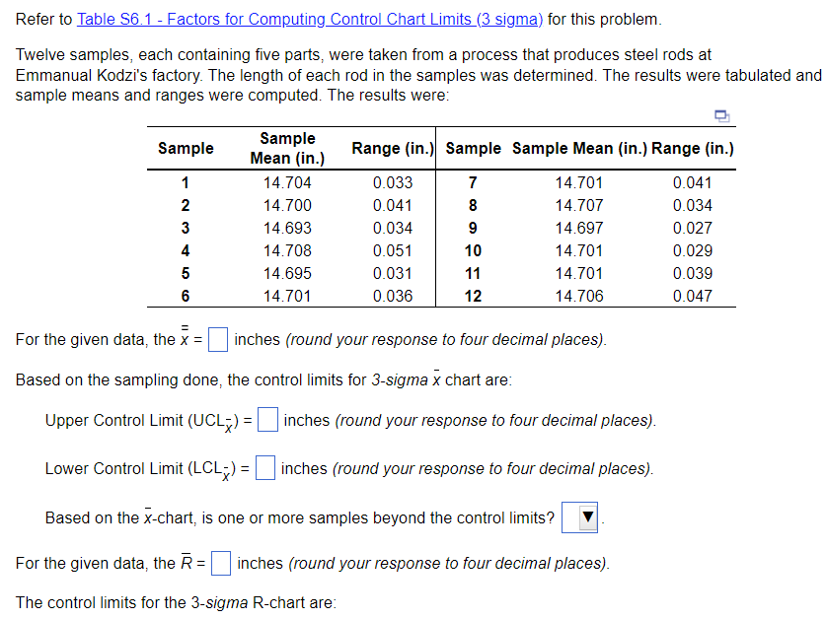Click the R-bar answer input box
The width and height of the screenshot is (826, 619).
click(221, 563)
